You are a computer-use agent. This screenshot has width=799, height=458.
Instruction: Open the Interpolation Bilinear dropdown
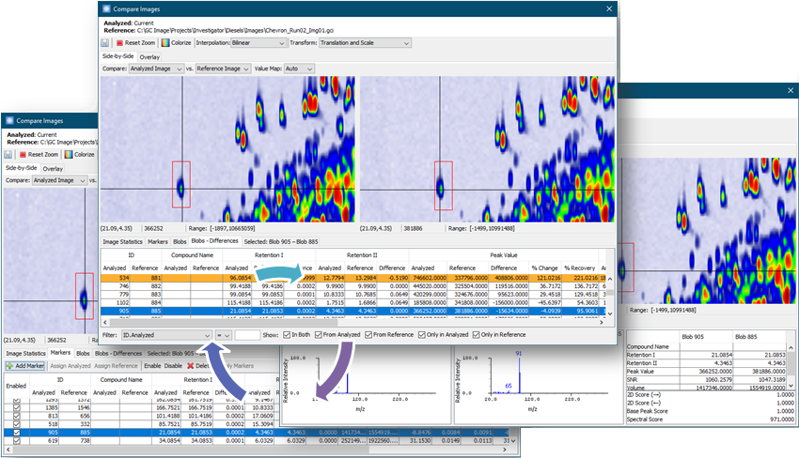click(x=259, y=42)
